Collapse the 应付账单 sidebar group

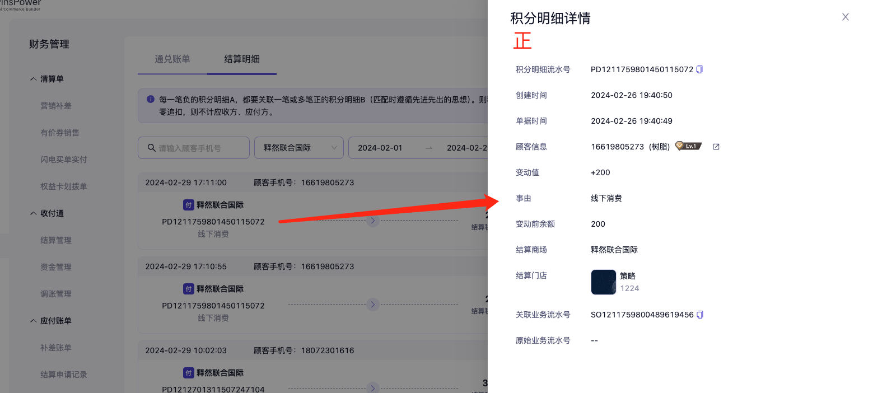(33, 321)
